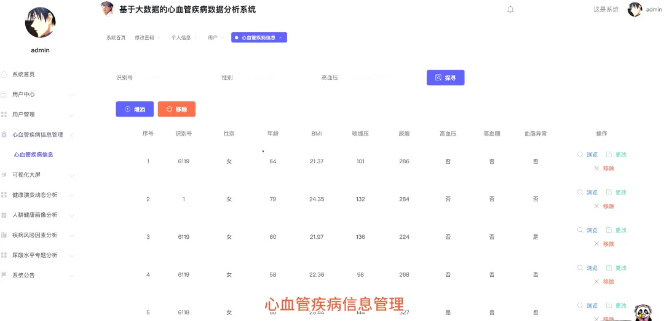This screenshot has height=321, width=664.
Task: Click the 健康演变动态分析 sidebar icon
Action: (4, 195)
